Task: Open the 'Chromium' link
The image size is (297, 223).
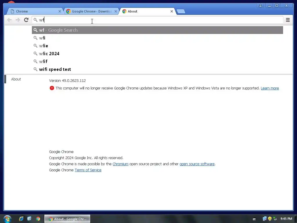Action: coord(120,164)
